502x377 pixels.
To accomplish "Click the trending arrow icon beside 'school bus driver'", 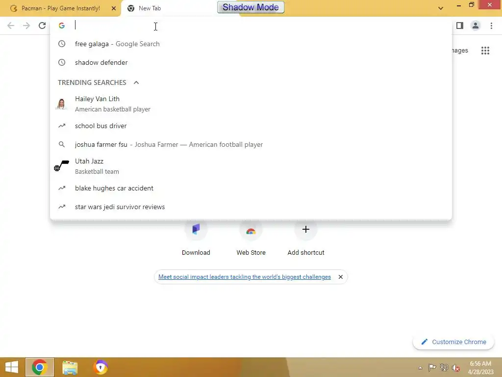I will 62,126.
